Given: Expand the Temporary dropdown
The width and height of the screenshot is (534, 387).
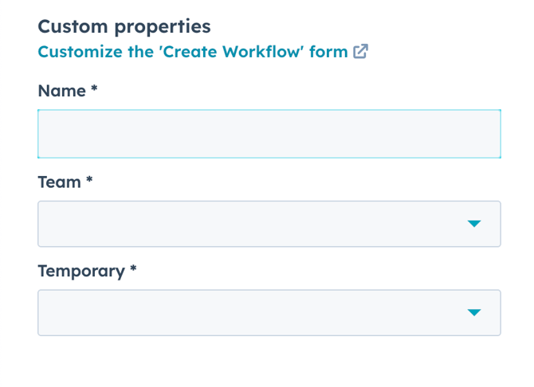Looking at the screenshot, I should [269, 312].
